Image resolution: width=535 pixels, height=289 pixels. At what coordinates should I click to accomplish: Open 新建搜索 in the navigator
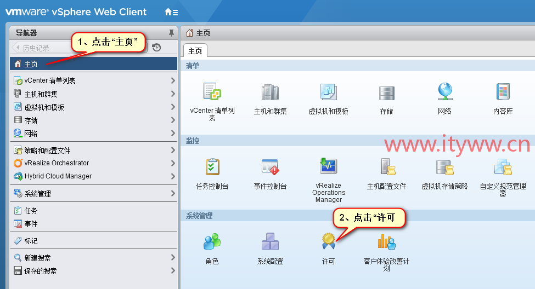93,258
